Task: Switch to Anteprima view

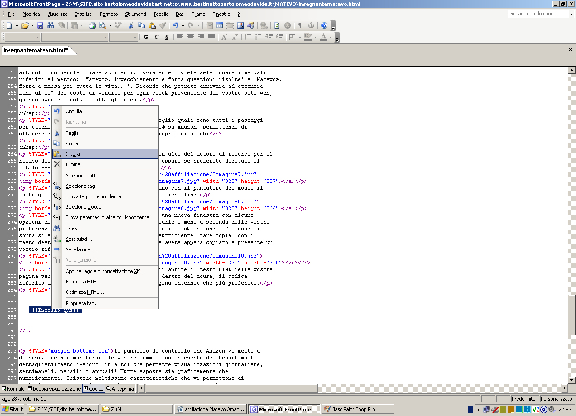Action: 120,389
